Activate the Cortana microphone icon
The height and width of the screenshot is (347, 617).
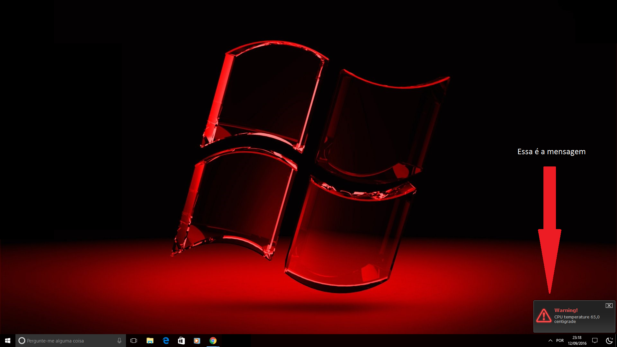pyautogui.click(x=119, y=341)
